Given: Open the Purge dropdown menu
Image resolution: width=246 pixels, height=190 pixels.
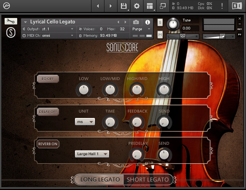Looking at the screenshot, I should 141,29.
